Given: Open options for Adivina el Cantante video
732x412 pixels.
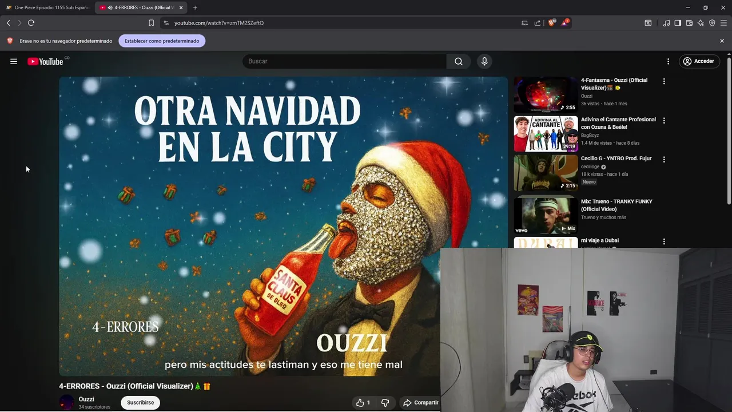Looking at the screenshot, I should click(664, 121).
